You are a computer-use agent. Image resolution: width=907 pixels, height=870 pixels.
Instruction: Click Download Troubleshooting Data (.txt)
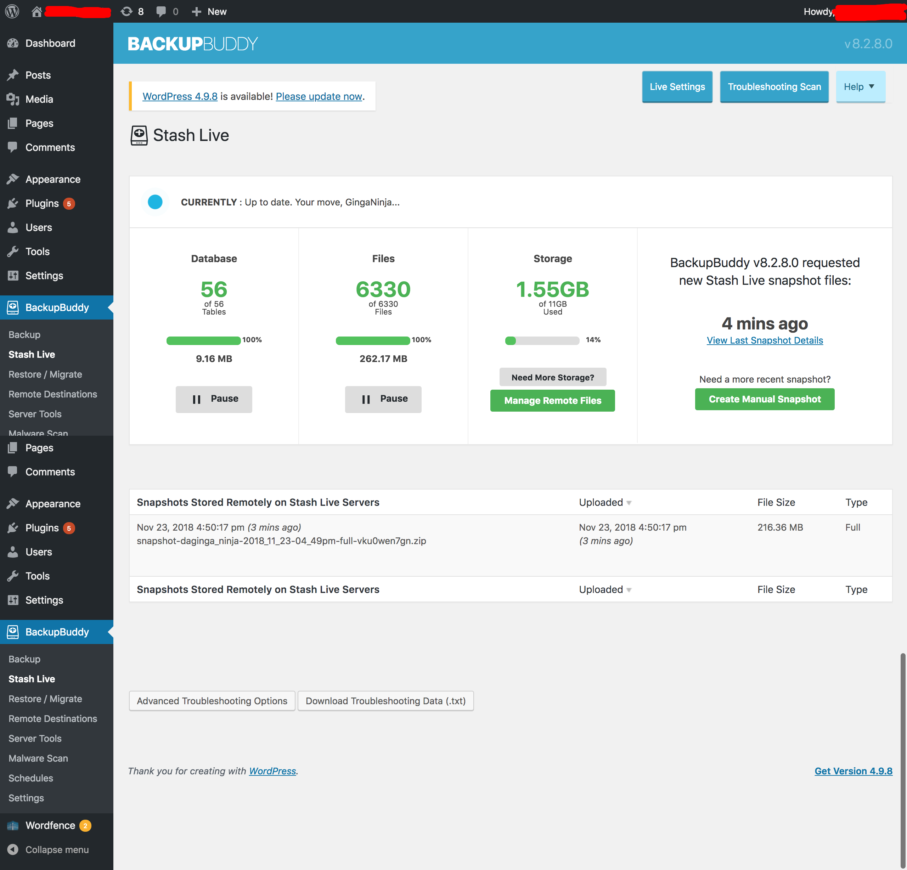385,701
